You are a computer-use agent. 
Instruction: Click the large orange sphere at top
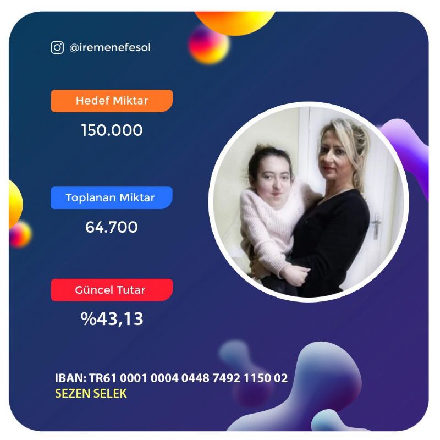click(x=235, y=23)
